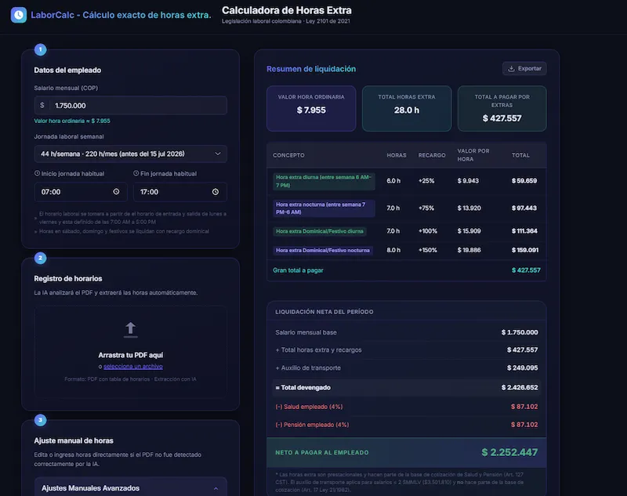Click the Hora extra Dominical/Festivo nocturna tag
Image resolution: width=627 pixels, height=496 pixels.
click(323, 250)
